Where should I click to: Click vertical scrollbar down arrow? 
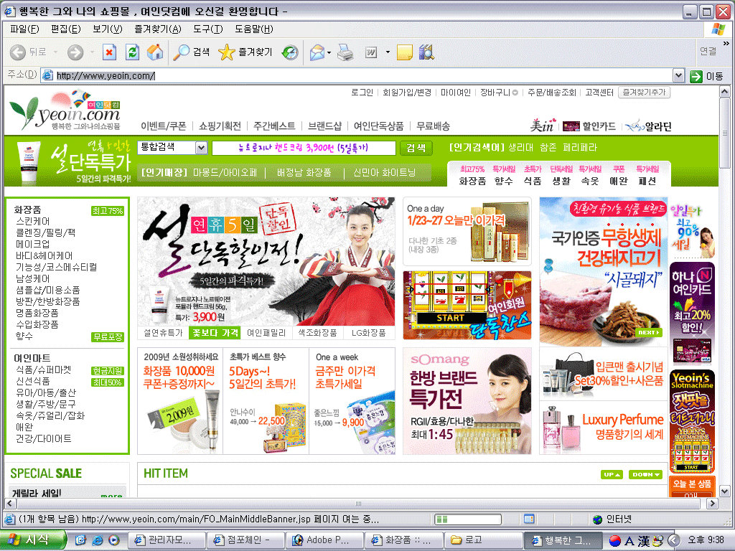tap(724, 491)
